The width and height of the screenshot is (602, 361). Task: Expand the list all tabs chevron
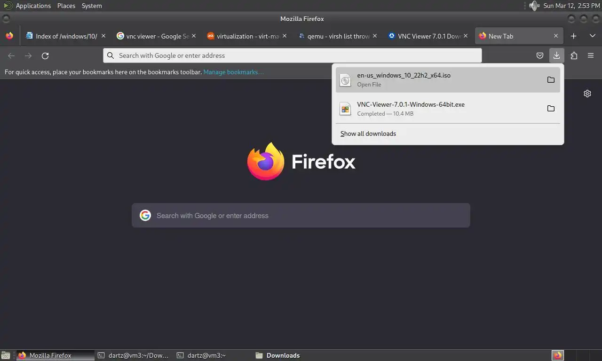click(x=592, y=36)
